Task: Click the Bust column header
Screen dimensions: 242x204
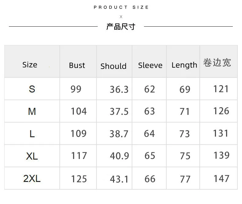Action: 77,66
